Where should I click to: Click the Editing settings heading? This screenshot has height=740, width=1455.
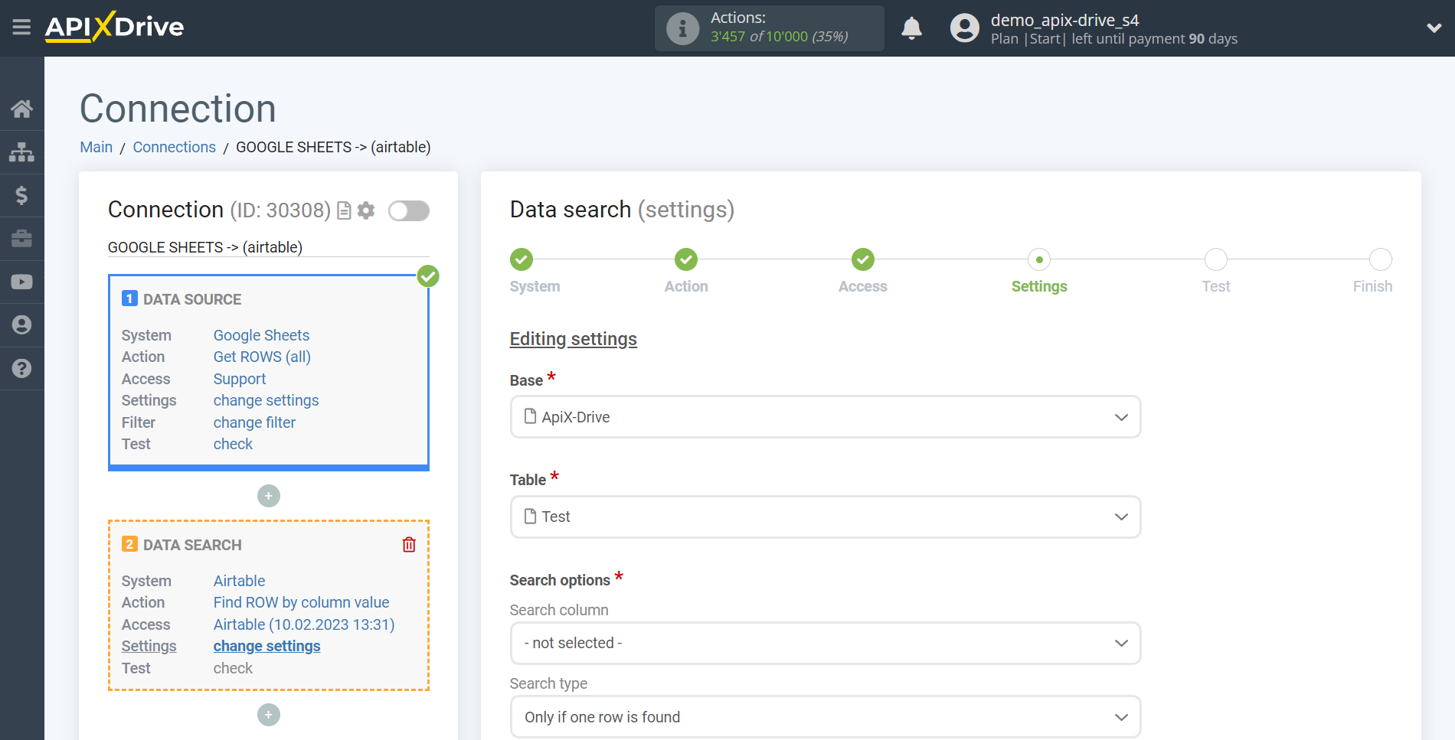click(574, 339)
